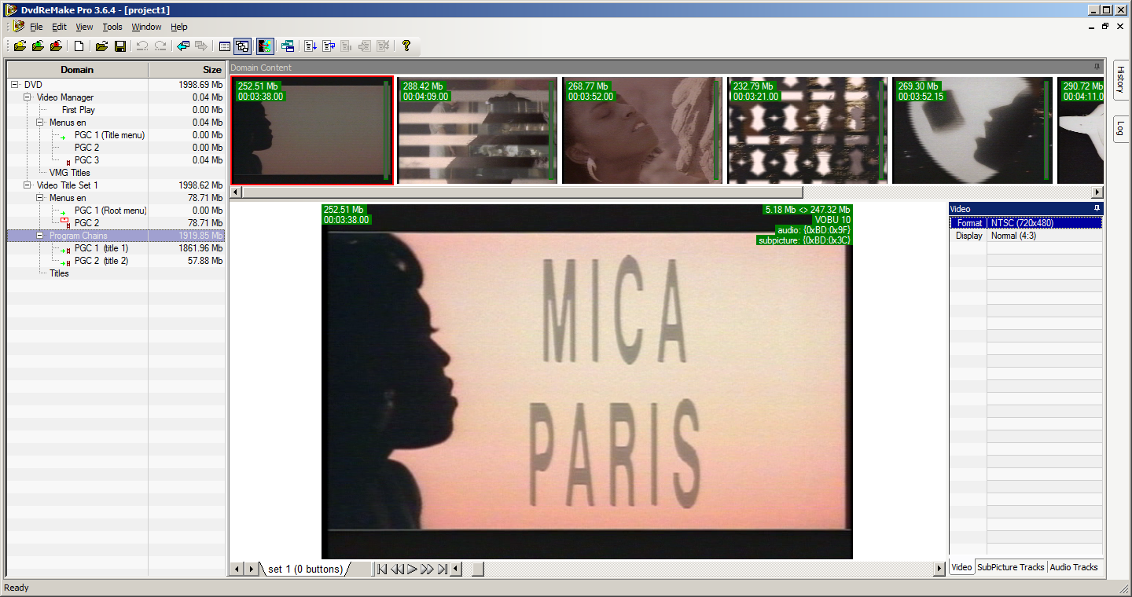This screenshot has height=597, width=1132.
Task: Click the preview seek slider thumb
Action: tap(477, 569)
